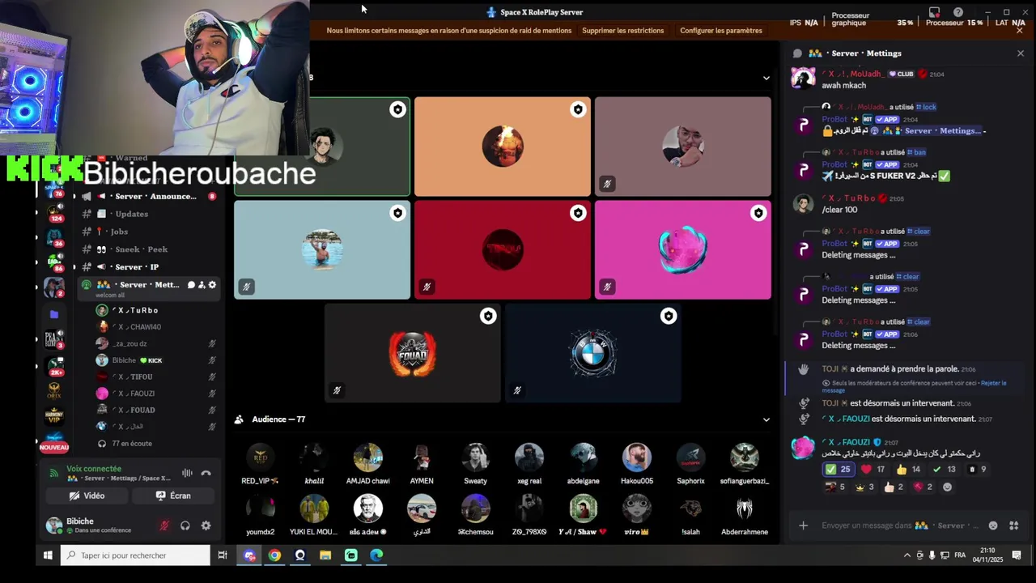Toggle the green check mark reaction with 13
The image size is (1036, 583).
tap(944, 470)
